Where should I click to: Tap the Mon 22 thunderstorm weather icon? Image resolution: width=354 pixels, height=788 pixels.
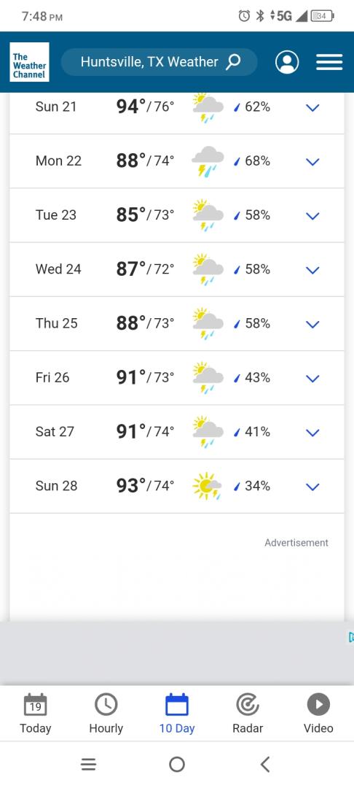208,161
